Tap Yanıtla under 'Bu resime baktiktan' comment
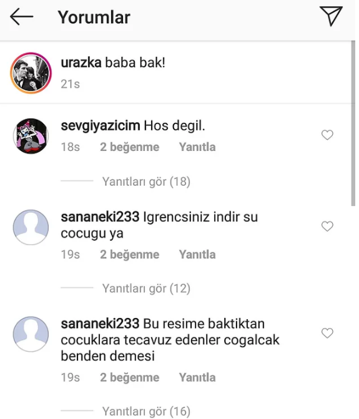Screen dimensions: 359x419 pyautogui.click(x=197, y=377)
